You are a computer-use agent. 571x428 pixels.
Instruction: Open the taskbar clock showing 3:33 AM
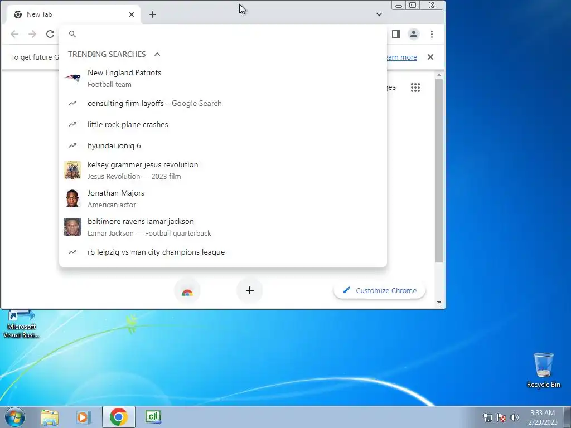(x=543, y=417)
